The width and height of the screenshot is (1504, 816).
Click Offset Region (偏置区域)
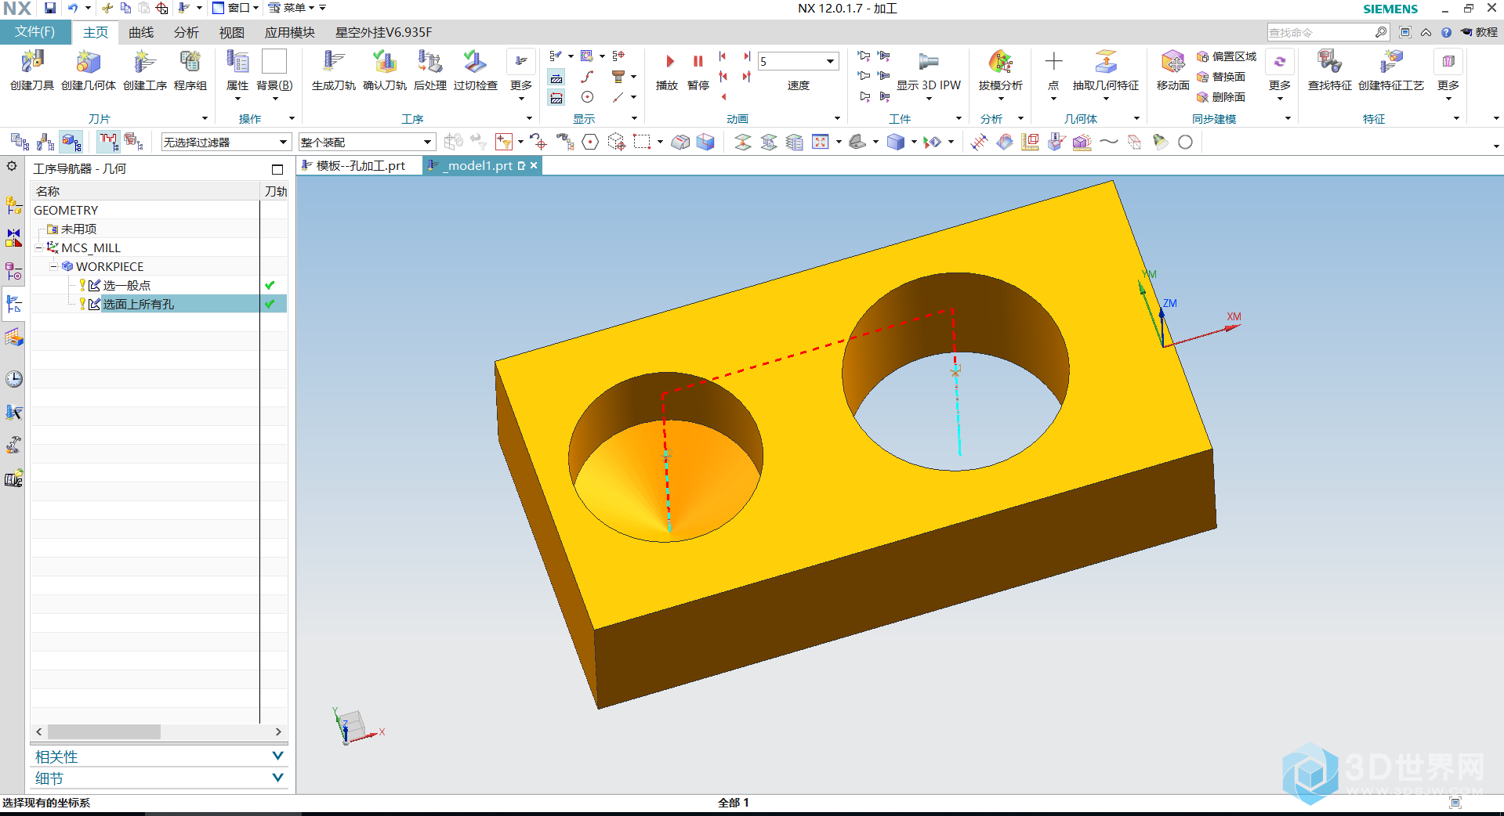(1227, 56)
